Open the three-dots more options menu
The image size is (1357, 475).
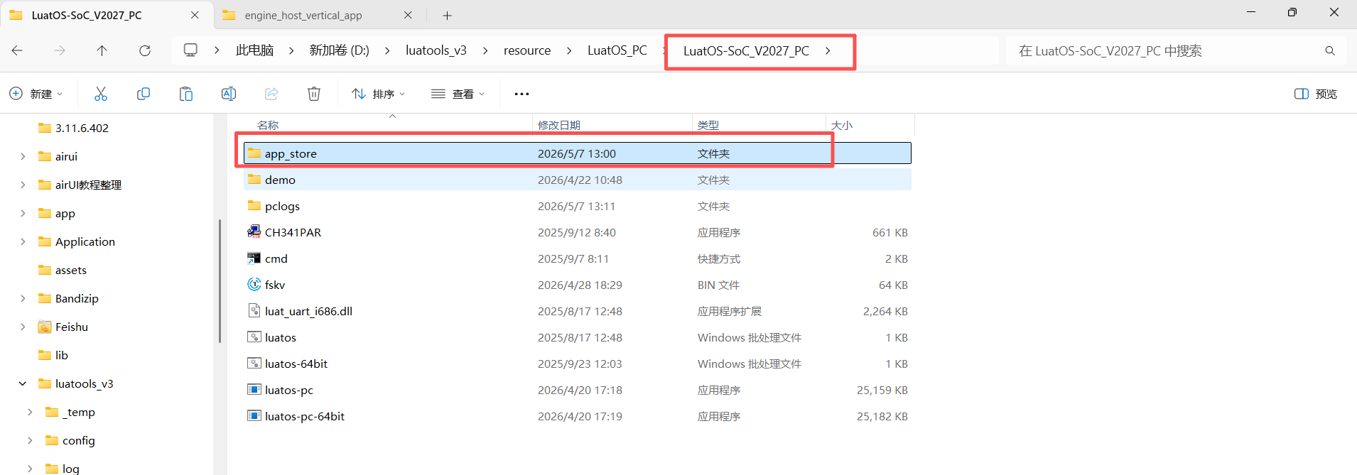click(x=522, y=94)
